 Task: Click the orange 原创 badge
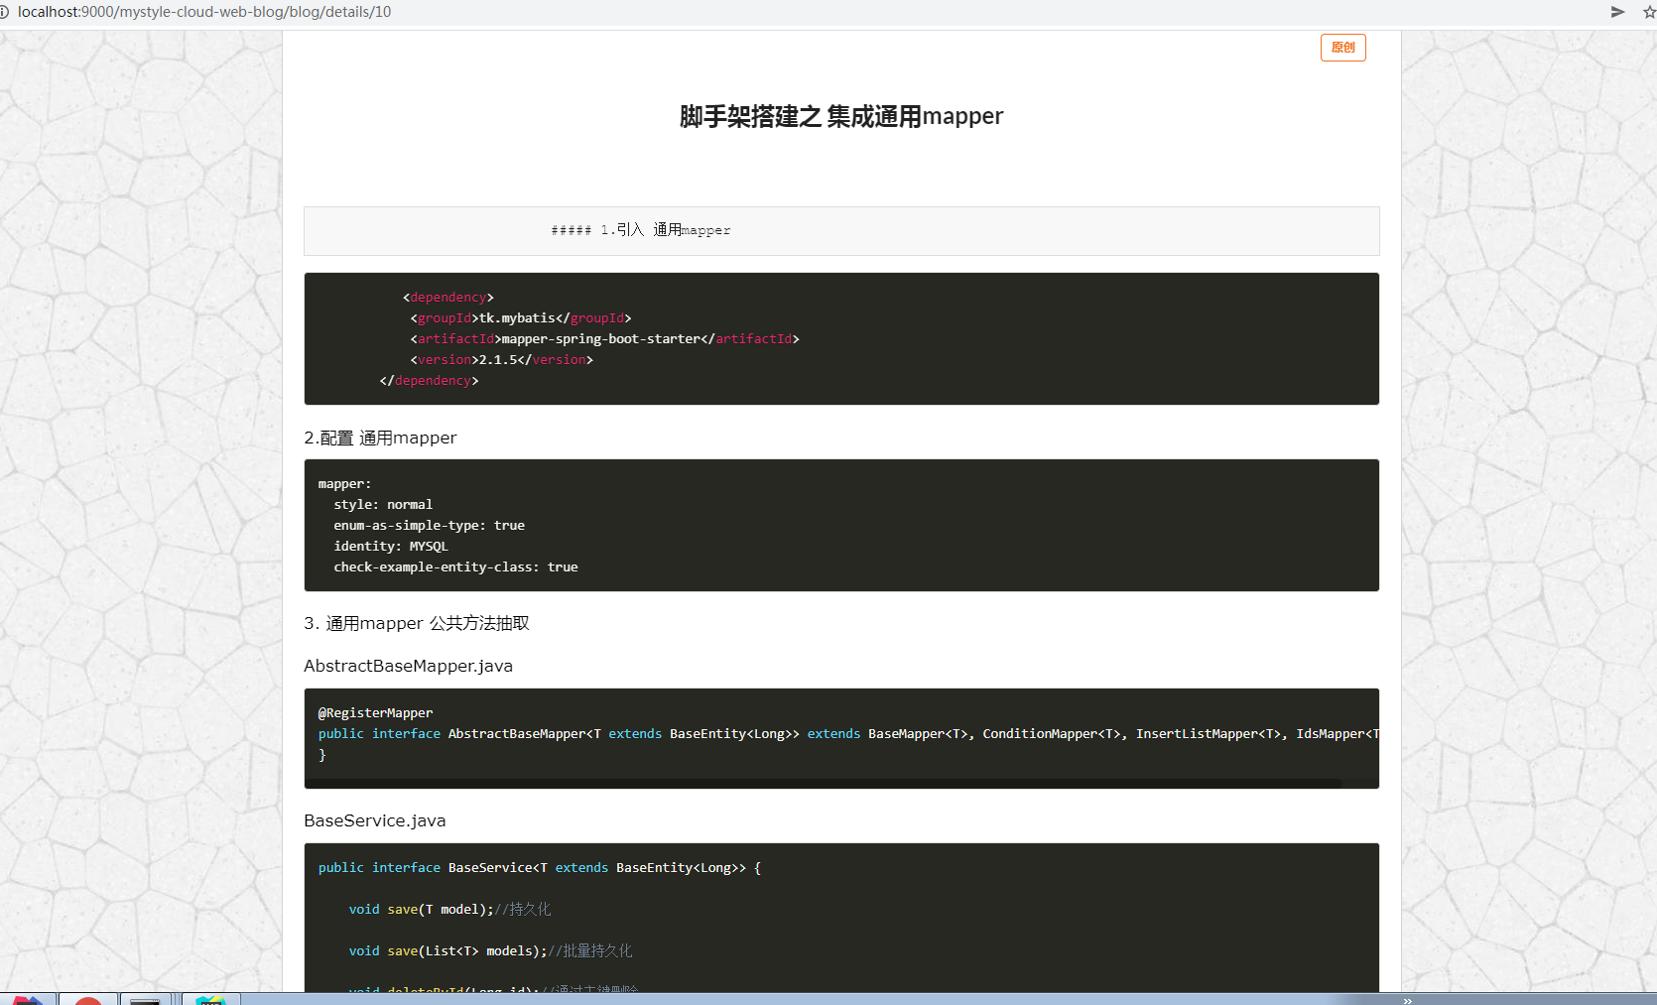1342,48
